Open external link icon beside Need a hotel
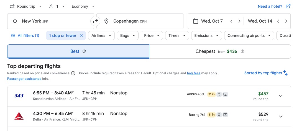This screenshot has height=131, width=299. (x=288, y=6)
